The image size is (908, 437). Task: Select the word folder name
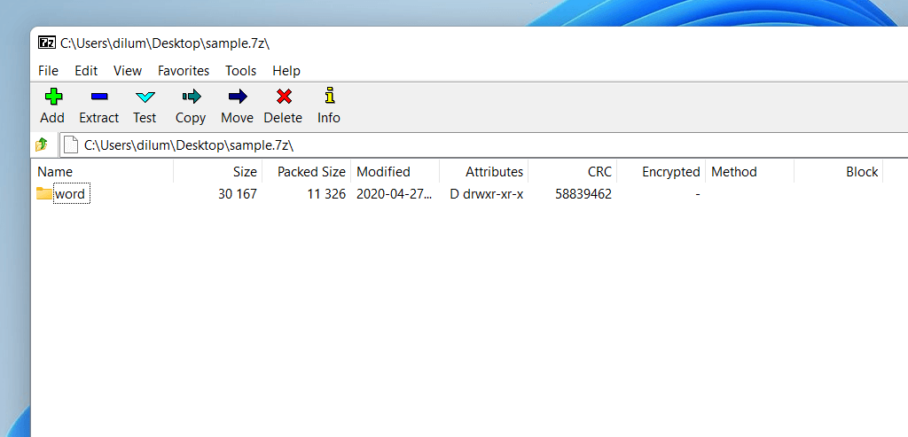coord(72,194)
